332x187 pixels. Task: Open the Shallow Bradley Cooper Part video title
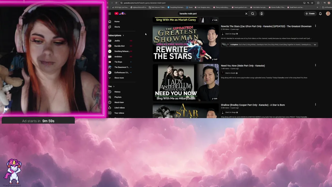coord(253,105)
